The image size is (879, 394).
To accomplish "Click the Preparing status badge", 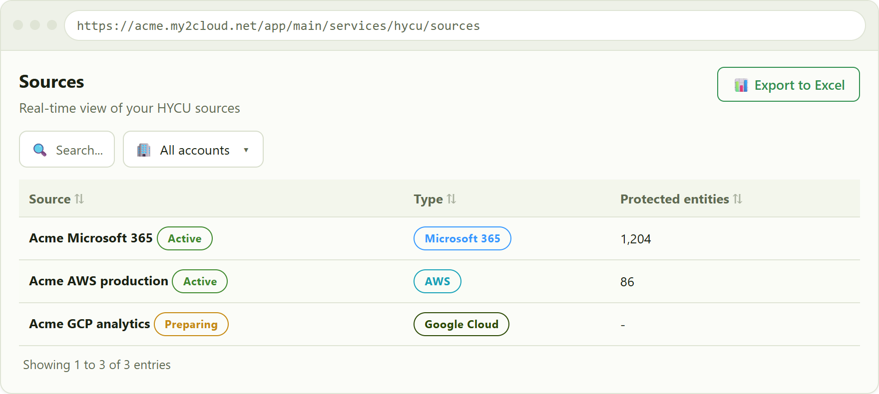I will [191, 324].
